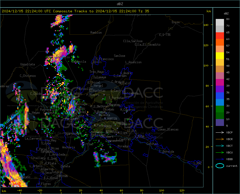The image size is (240, 194).
Task: Click the Lomas_Blancas place label
Action: (168, 129)
